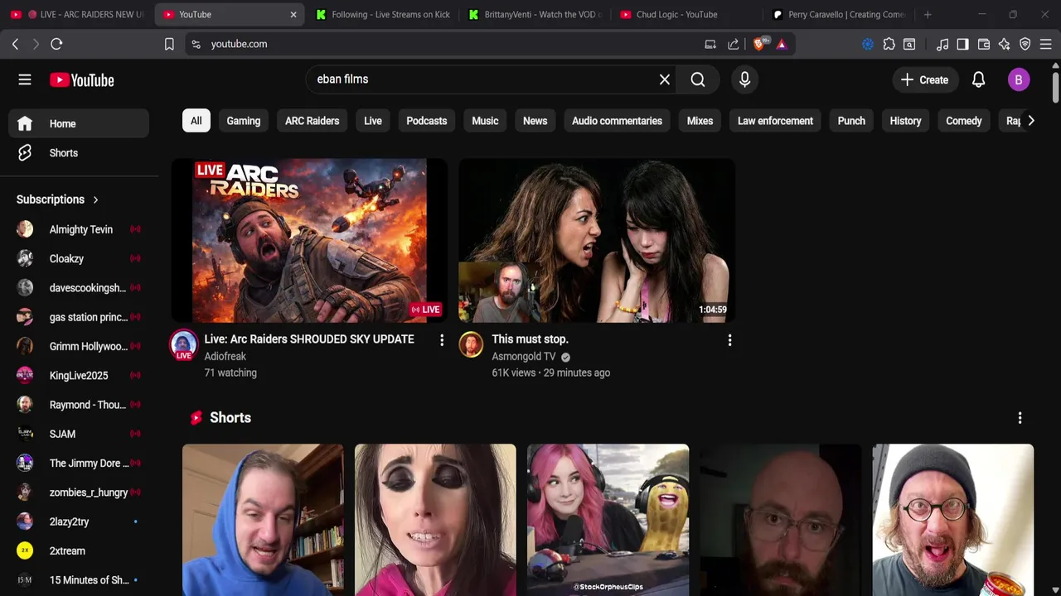Screen dimensions: 1061x596
Task: Select the ARC Raiders filter chip
Action: tap(312, 121)
